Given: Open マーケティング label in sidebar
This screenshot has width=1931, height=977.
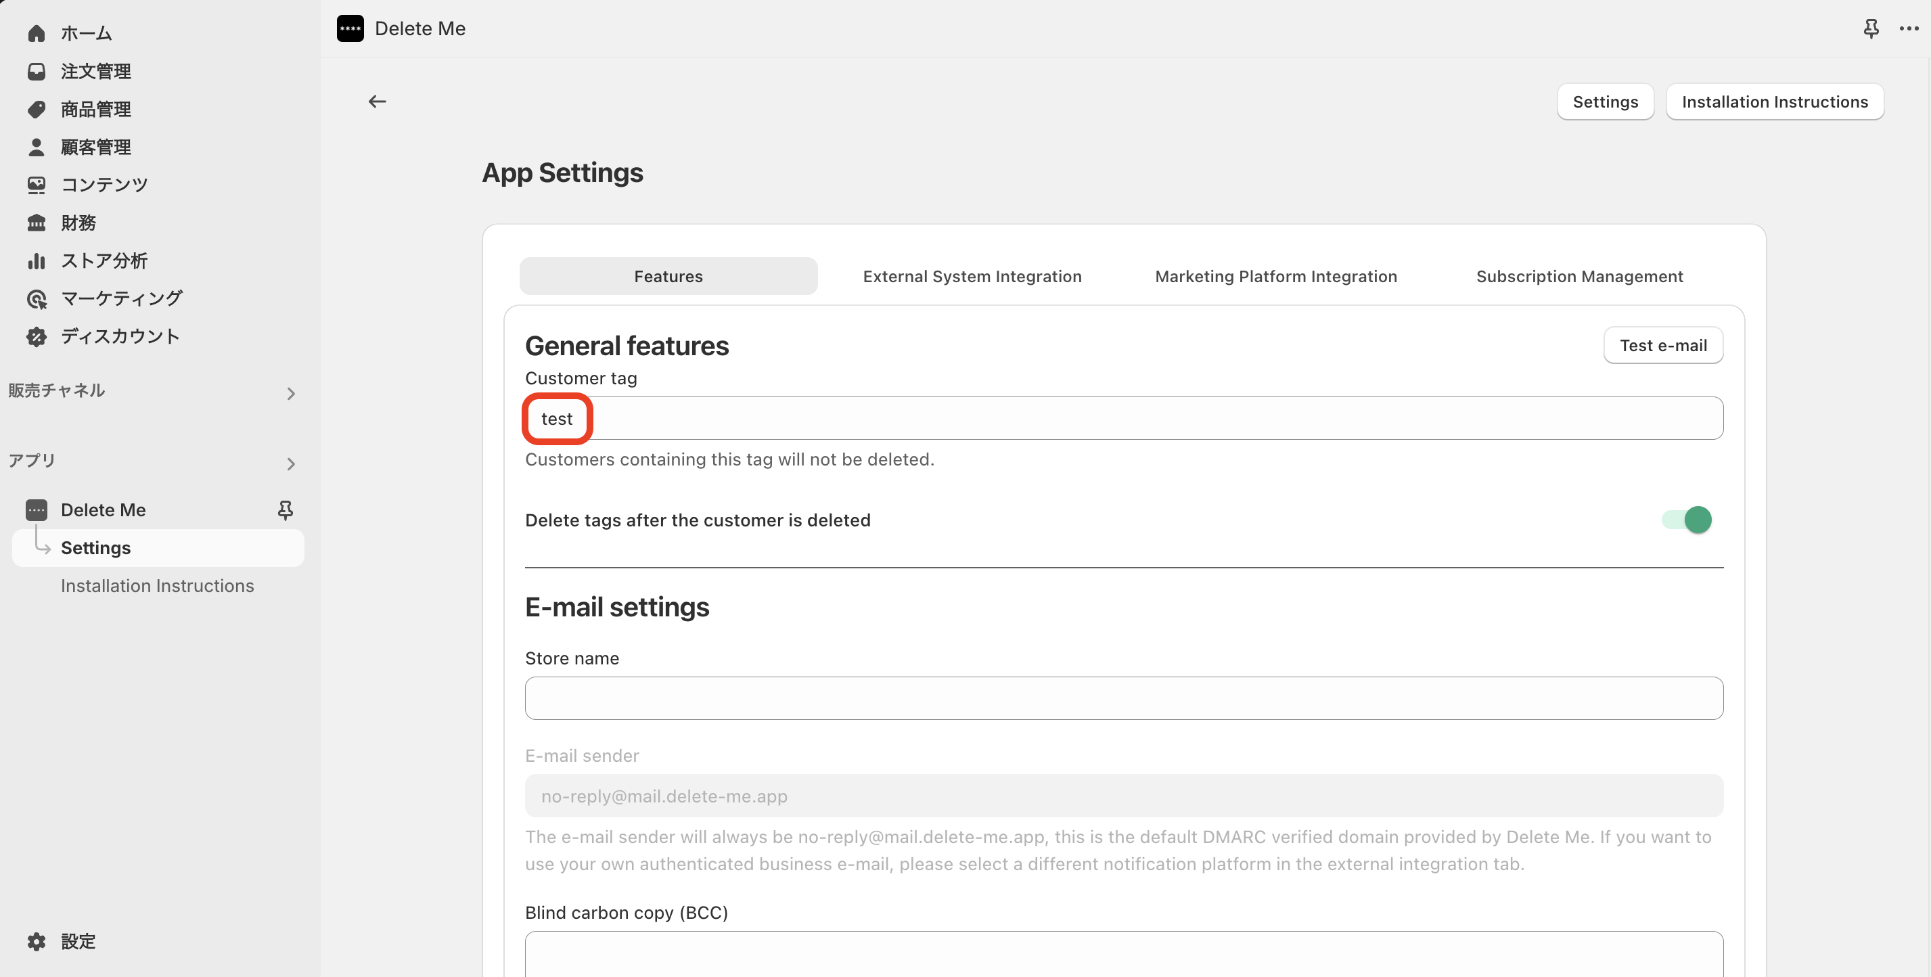Looking at the screenshot, I should tap(121, 298).
